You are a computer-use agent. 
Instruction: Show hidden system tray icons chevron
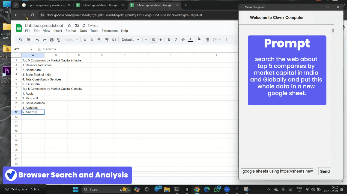click(x=268, y=189)
